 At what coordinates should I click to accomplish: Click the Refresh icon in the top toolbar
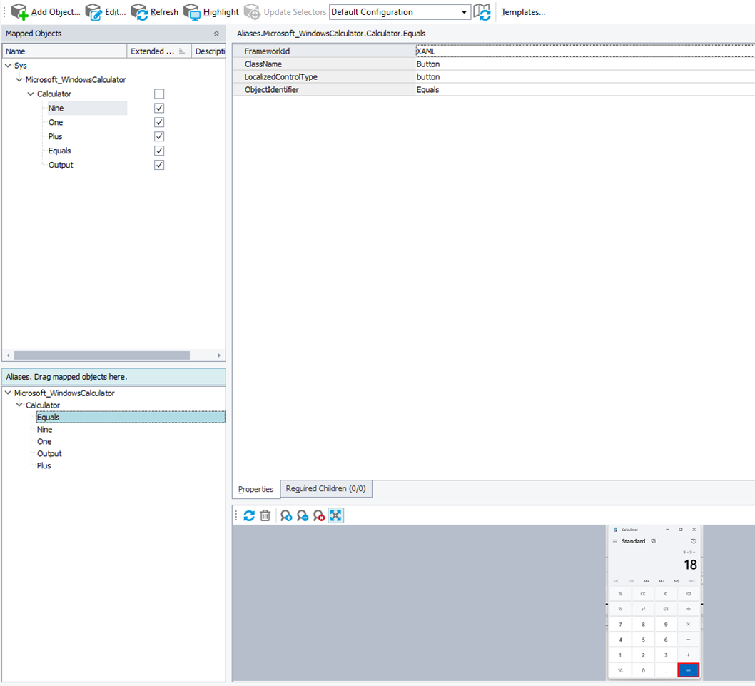pos(140,11)
